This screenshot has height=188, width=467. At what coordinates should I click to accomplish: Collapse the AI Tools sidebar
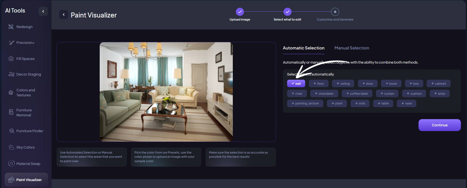pos(43,11)
